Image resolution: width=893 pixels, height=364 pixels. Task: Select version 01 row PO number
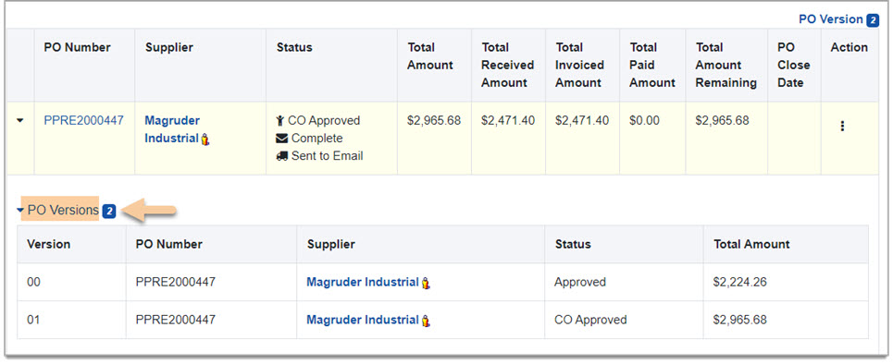176,320
